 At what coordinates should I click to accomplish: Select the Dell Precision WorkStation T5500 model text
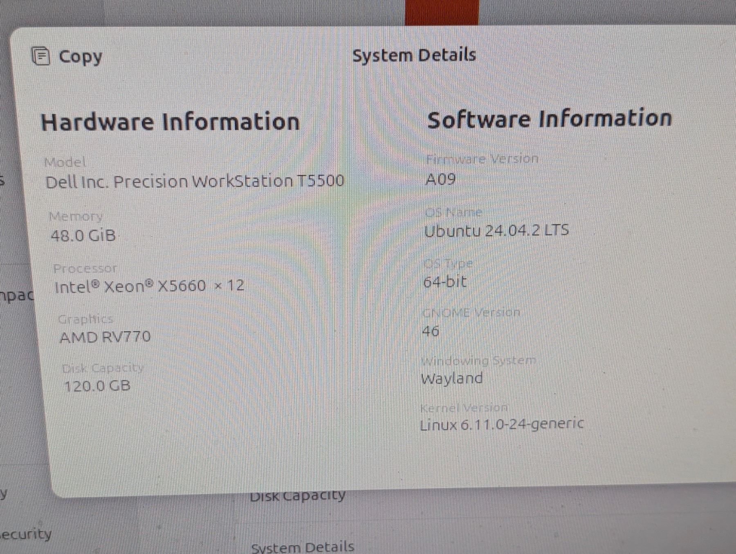[195, 182]
